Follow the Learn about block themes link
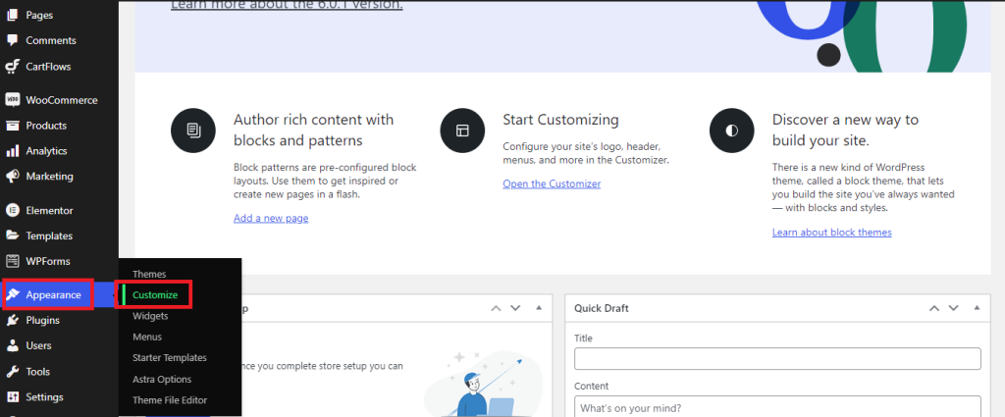Viewport: 1005px width, 417px height. point(831,233)
